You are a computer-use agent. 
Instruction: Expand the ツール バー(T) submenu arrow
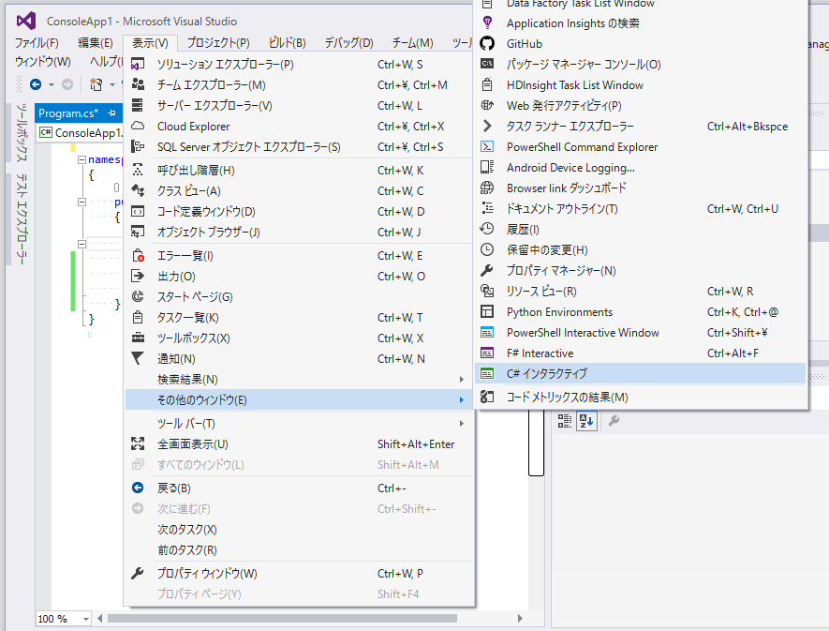pyautogui.click(x=462, y=423)
